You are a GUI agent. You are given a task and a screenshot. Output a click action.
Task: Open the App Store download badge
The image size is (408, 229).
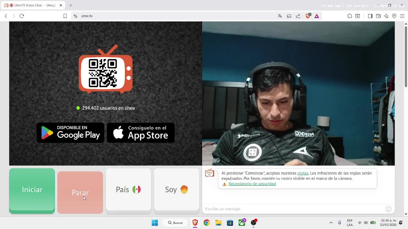click(x=141, y=133)
